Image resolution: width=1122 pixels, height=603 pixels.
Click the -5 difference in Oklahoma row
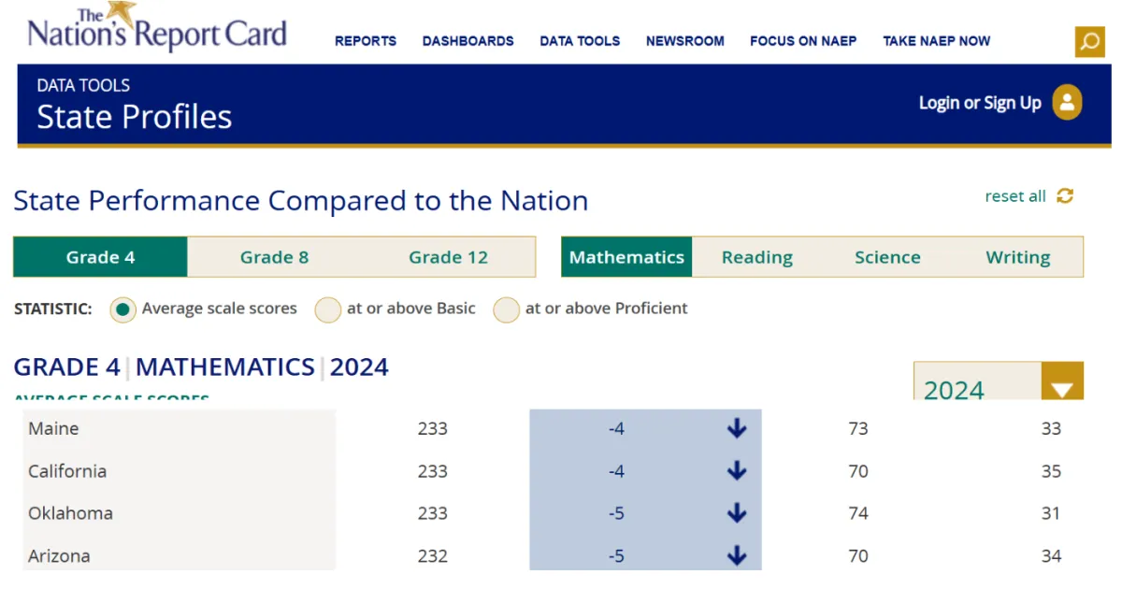click(616, 513)
